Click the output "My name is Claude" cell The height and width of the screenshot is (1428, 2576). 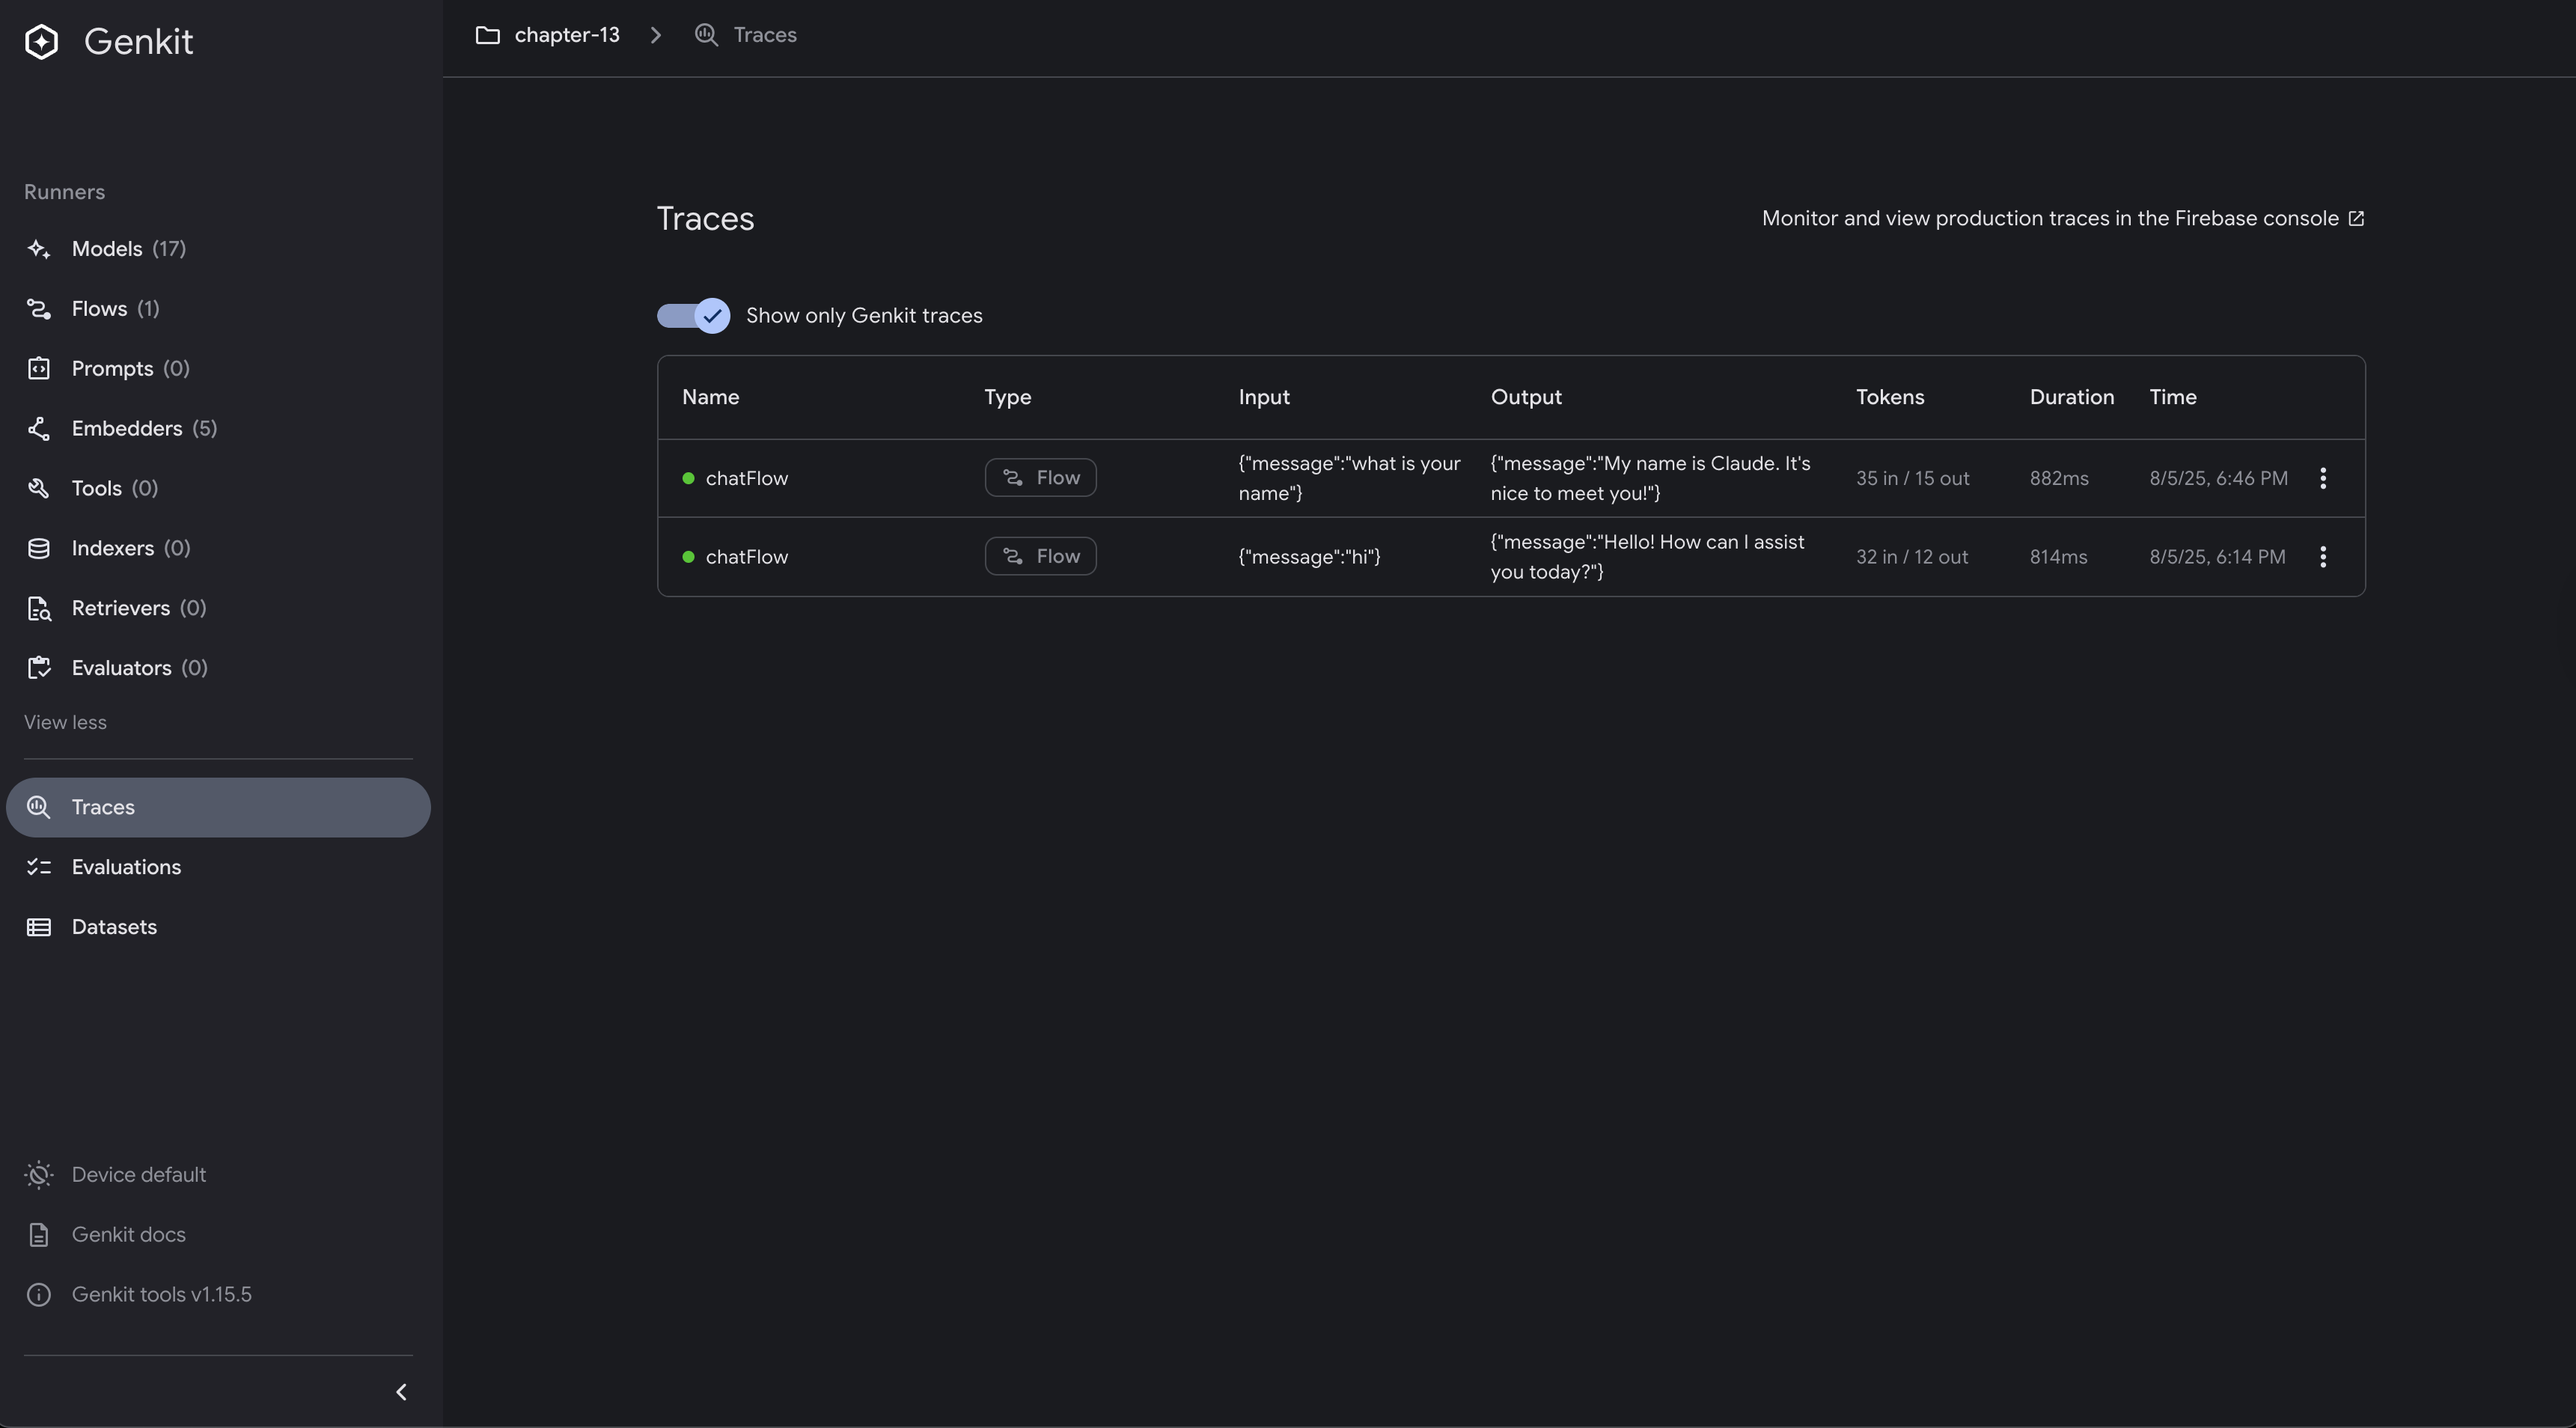(x=1650, y=478)
